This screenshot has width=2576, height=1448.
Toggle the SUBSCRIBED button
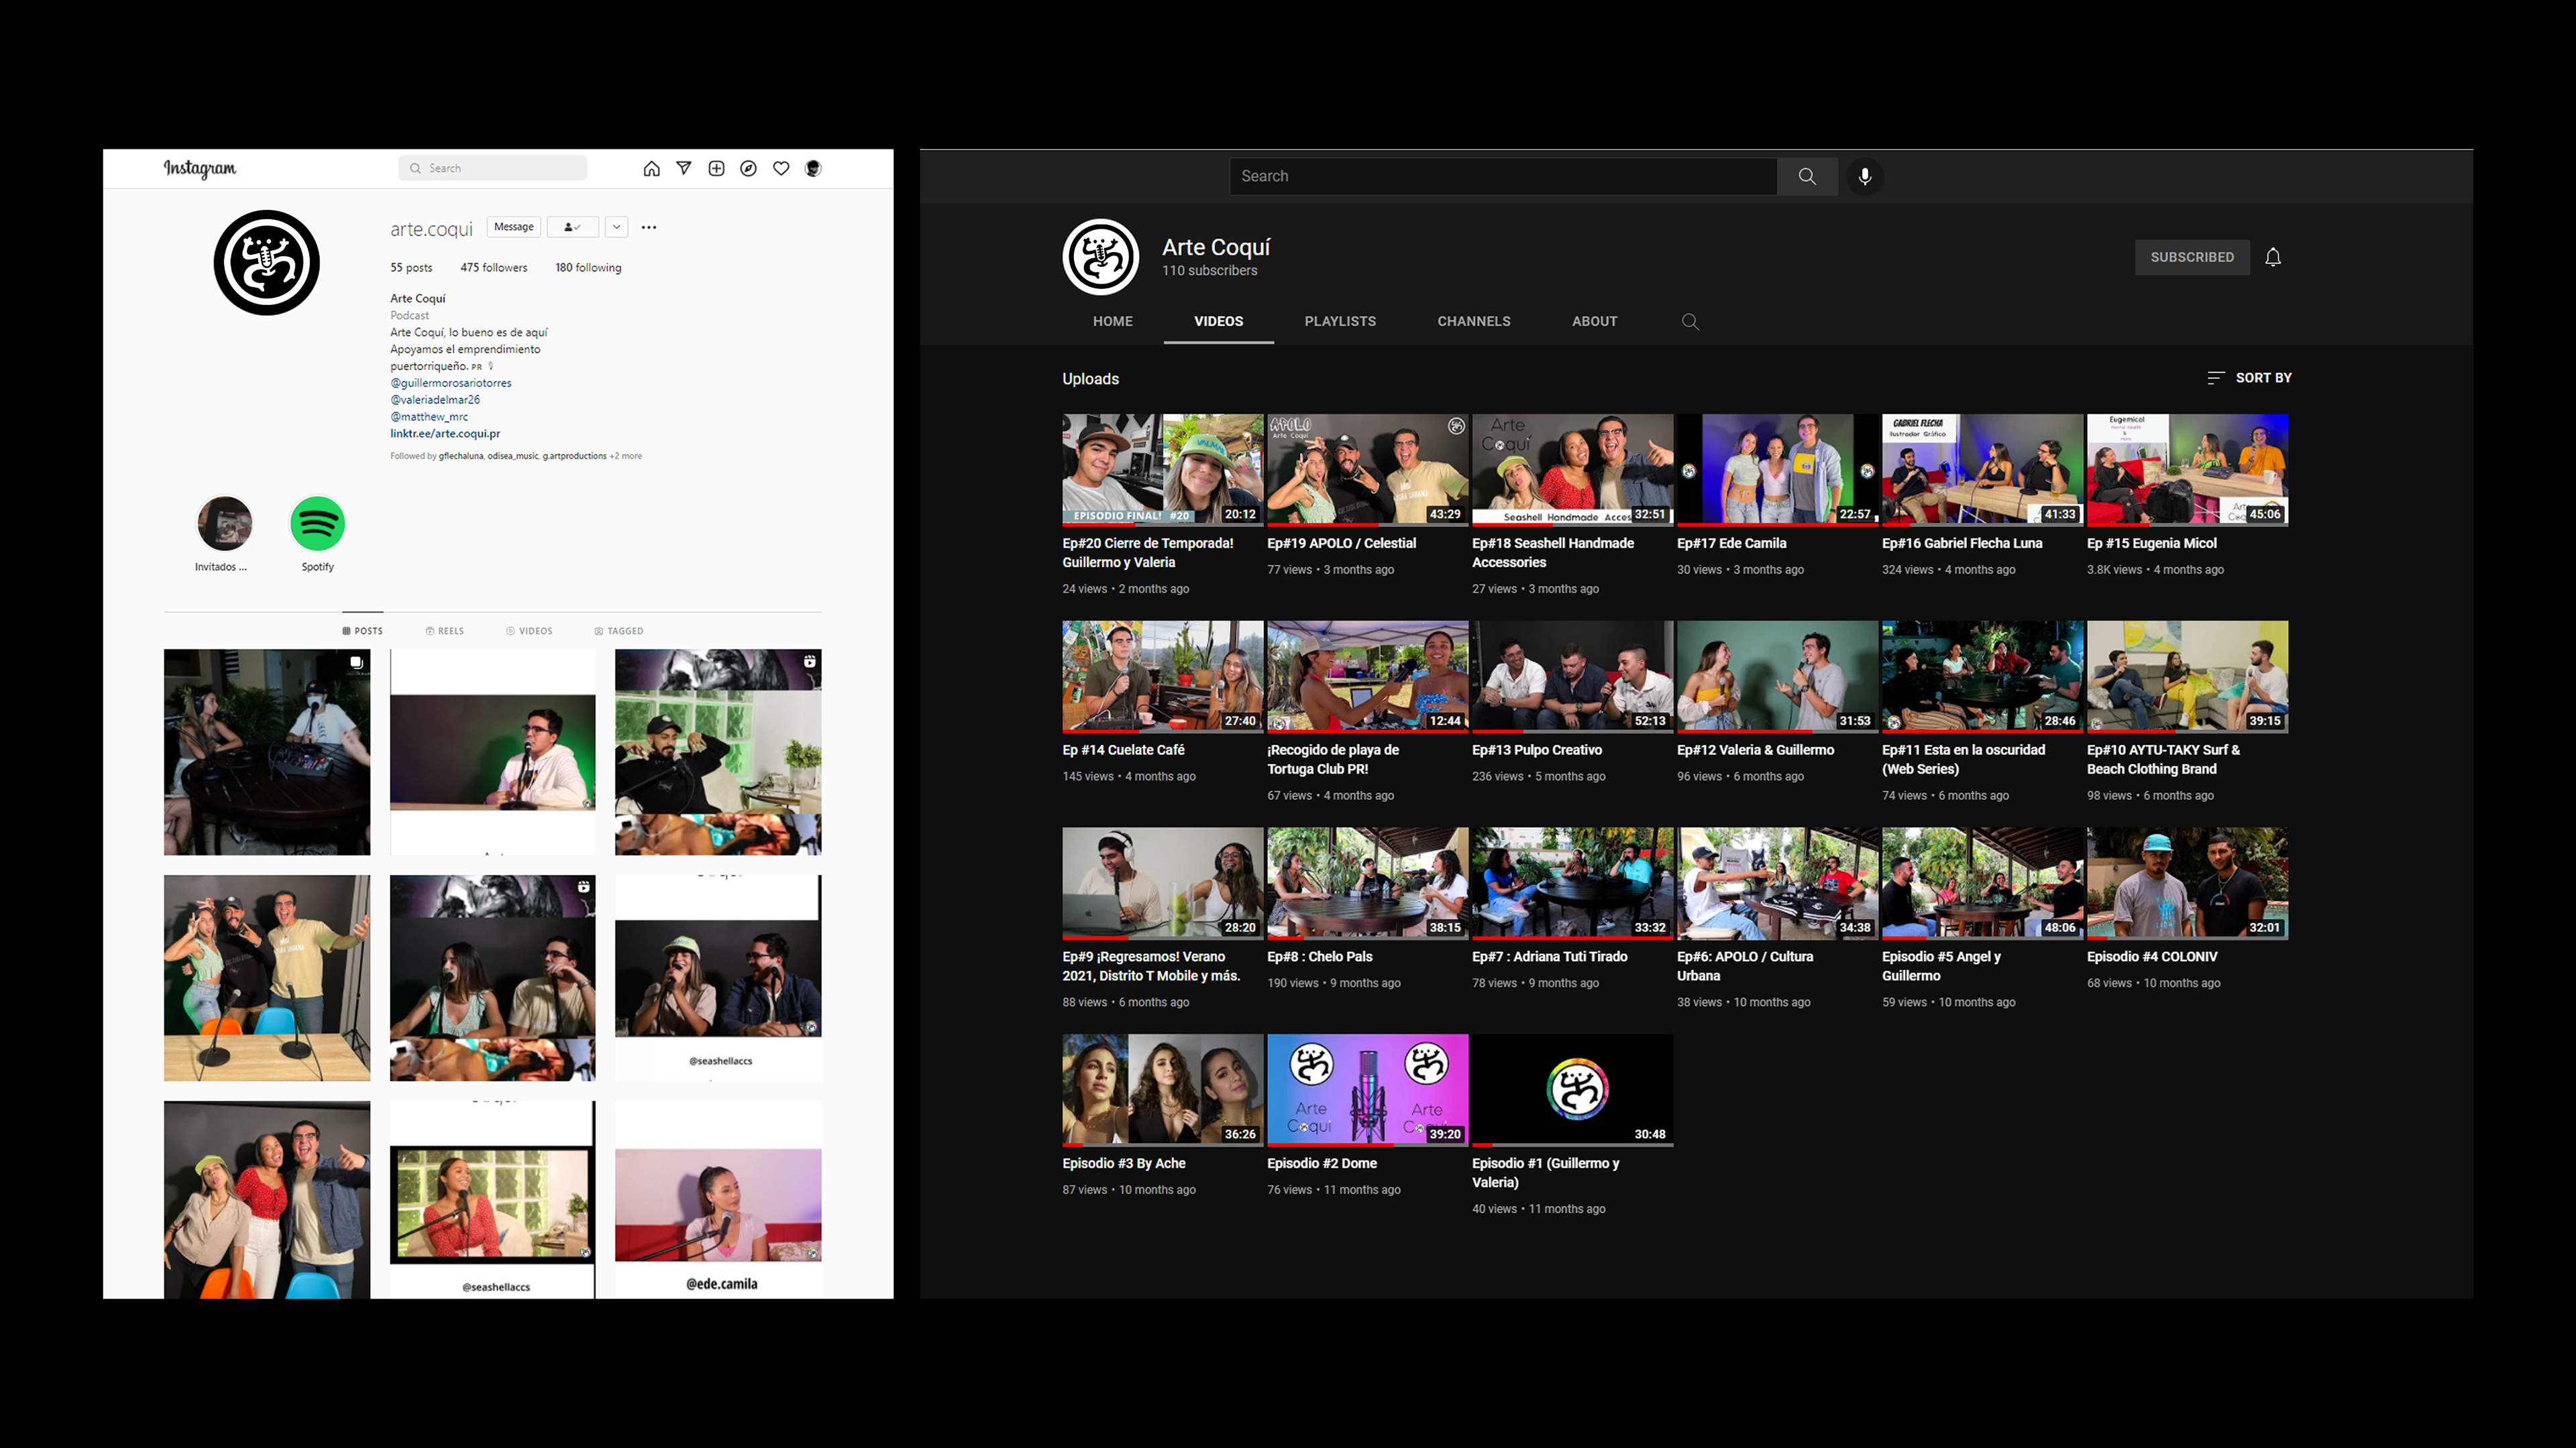(2191, 258)
